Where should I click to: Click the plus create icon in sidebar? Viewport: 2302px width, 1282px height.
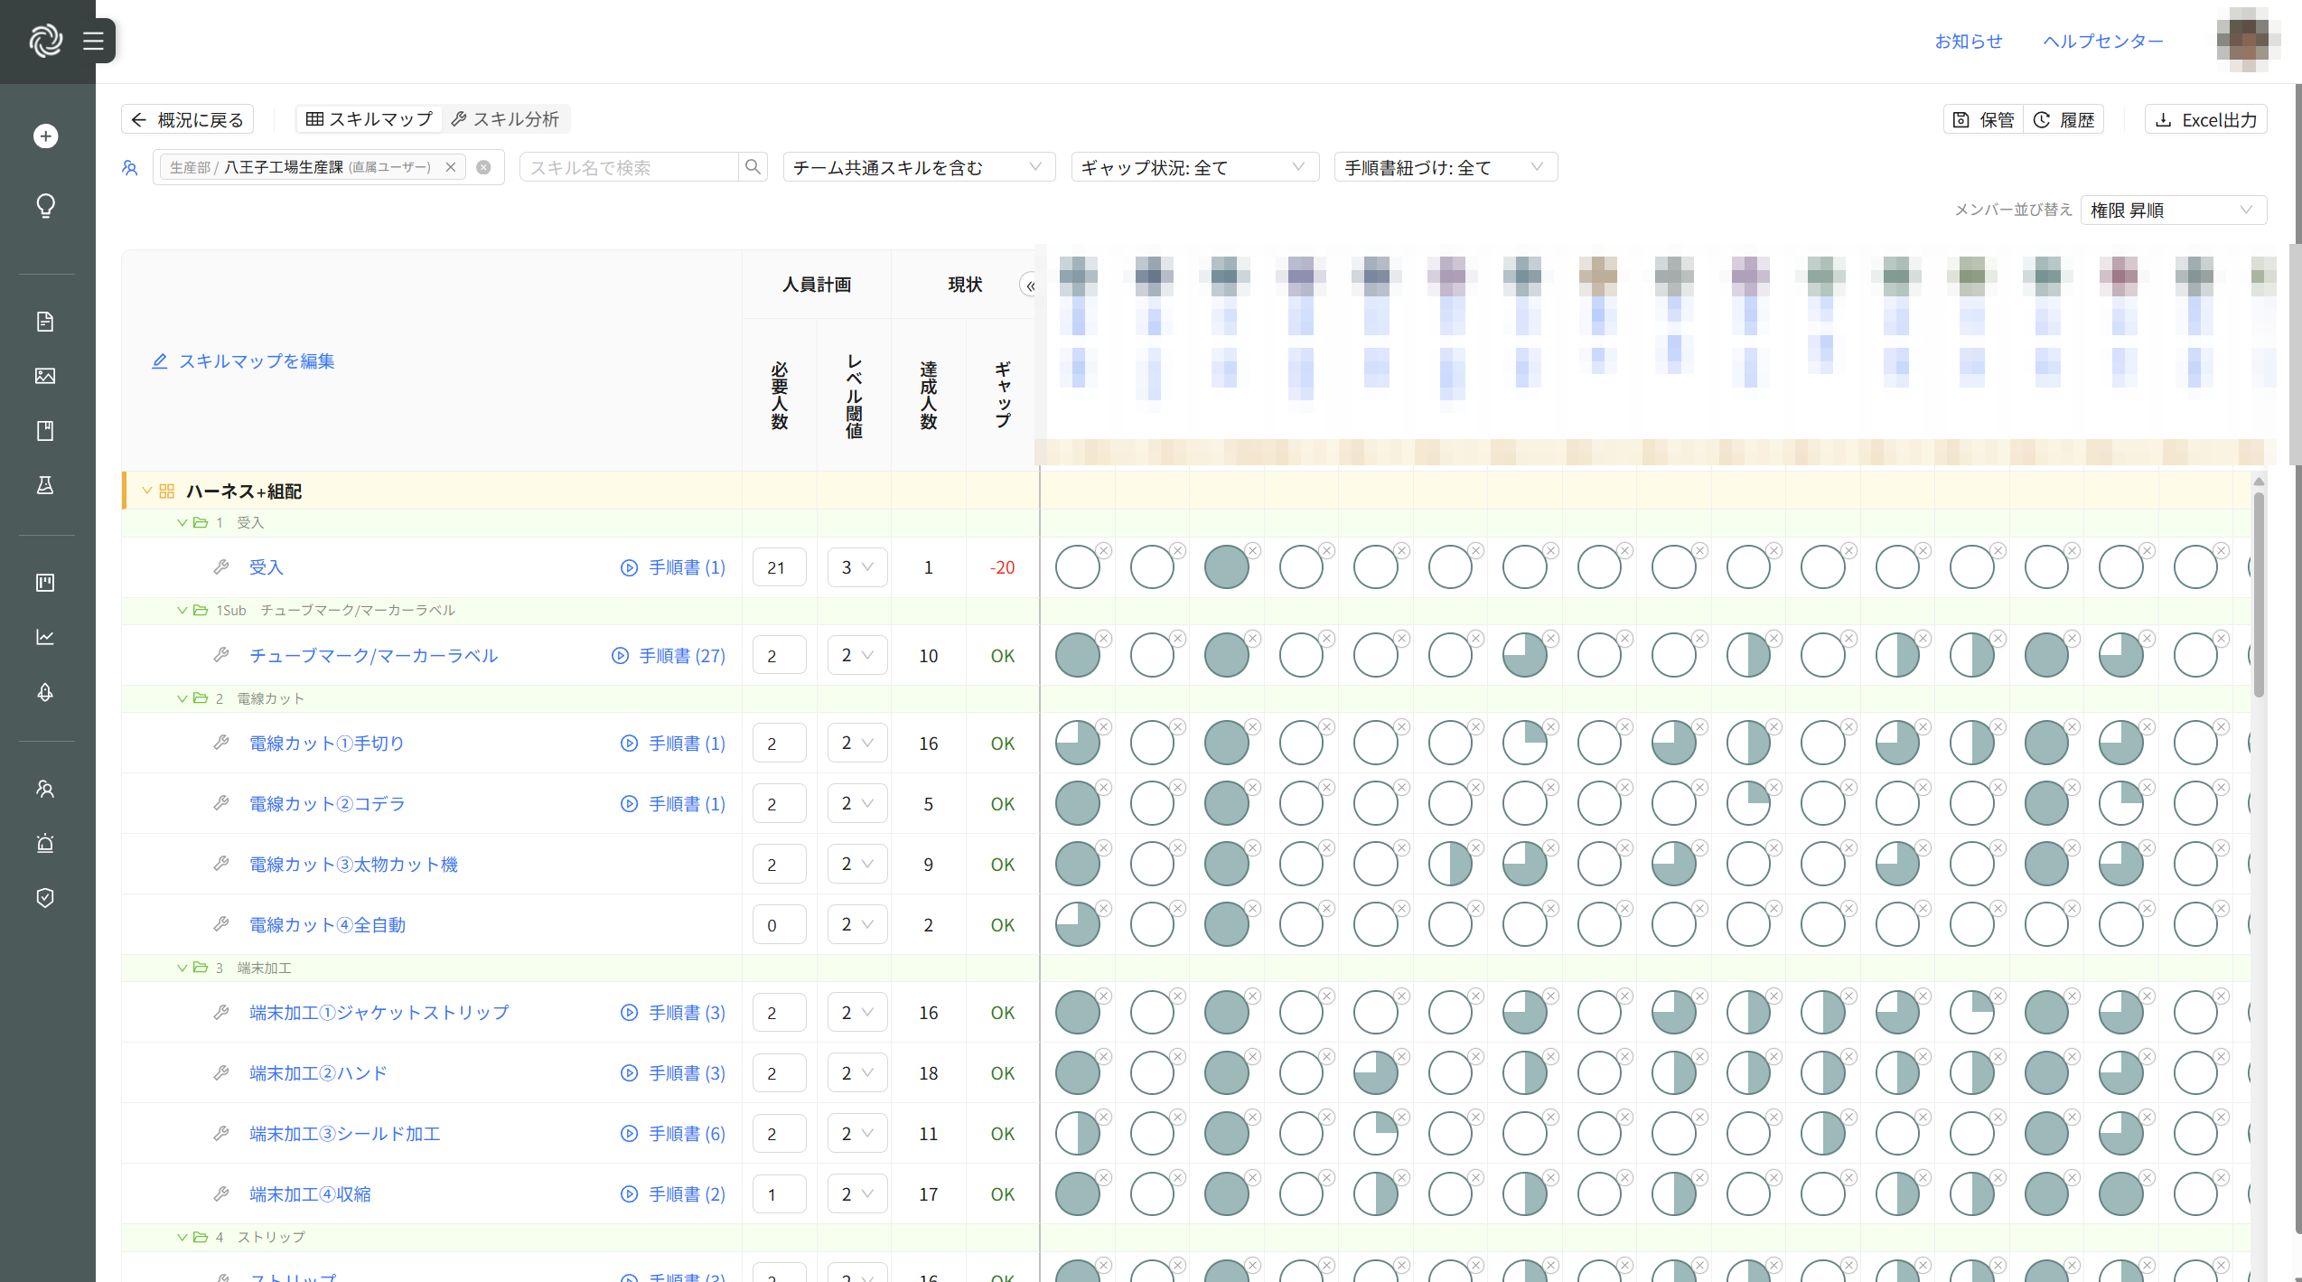[x=45, y=136]
